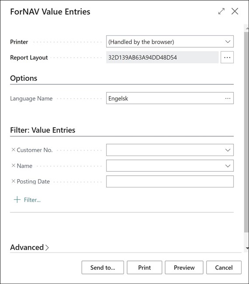Click the Preview button
This screenshot has width=249, height=284.
coord(184,267)
